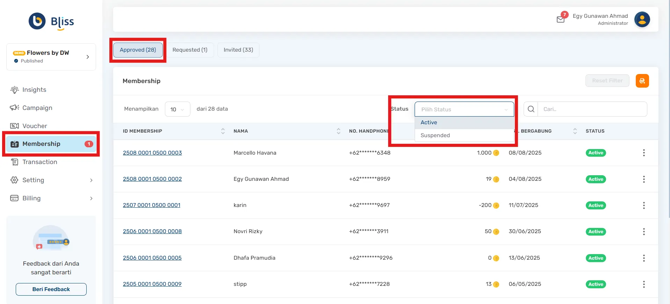Open the mail notifications icon
Screen dimensions: 670x304
tap(561, 19)
